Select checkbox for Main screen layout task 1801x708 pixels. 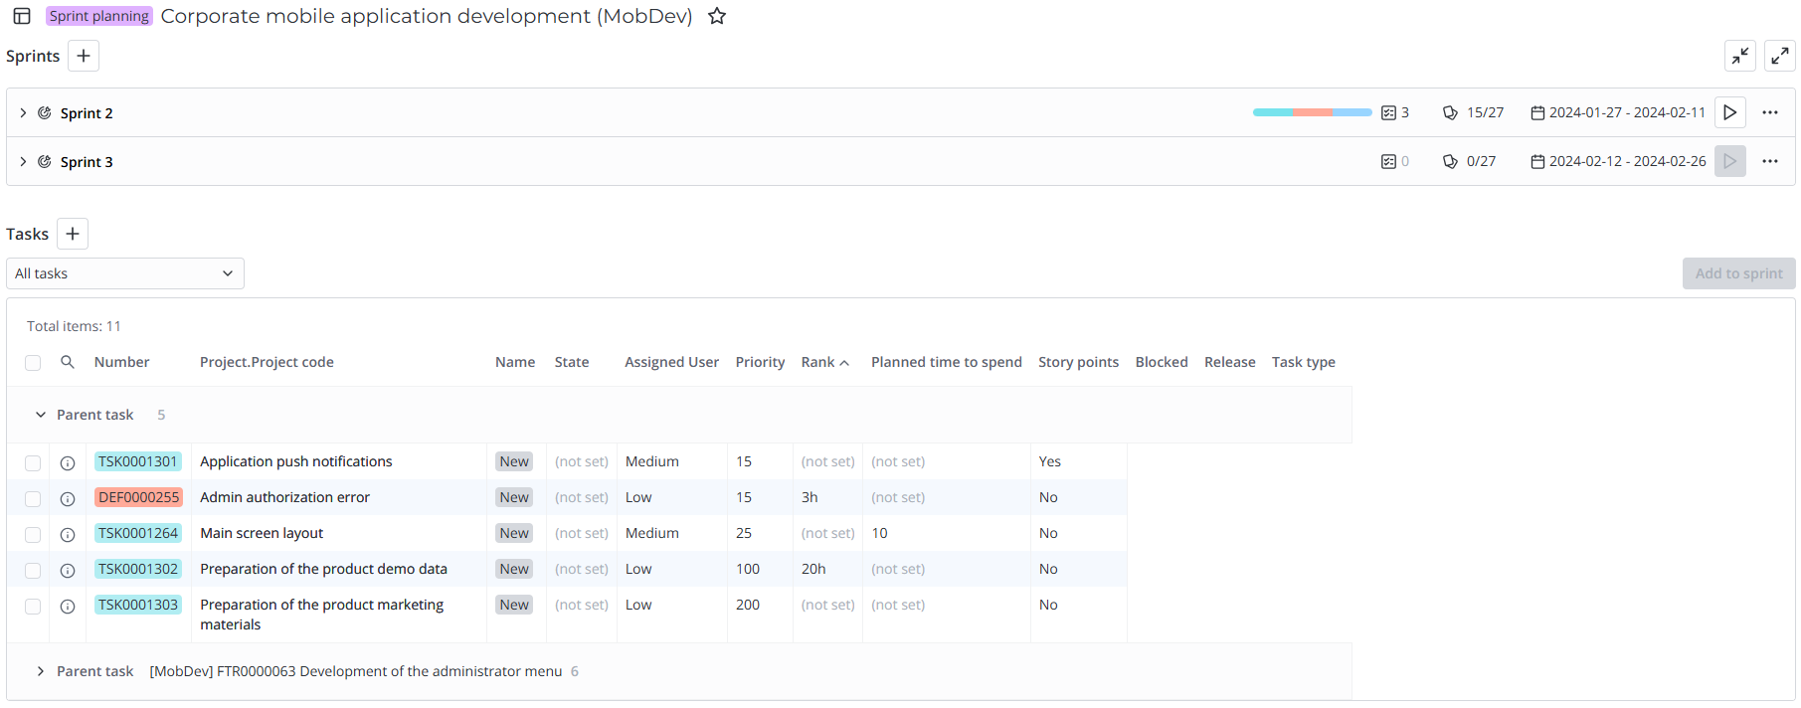(33, 534)
